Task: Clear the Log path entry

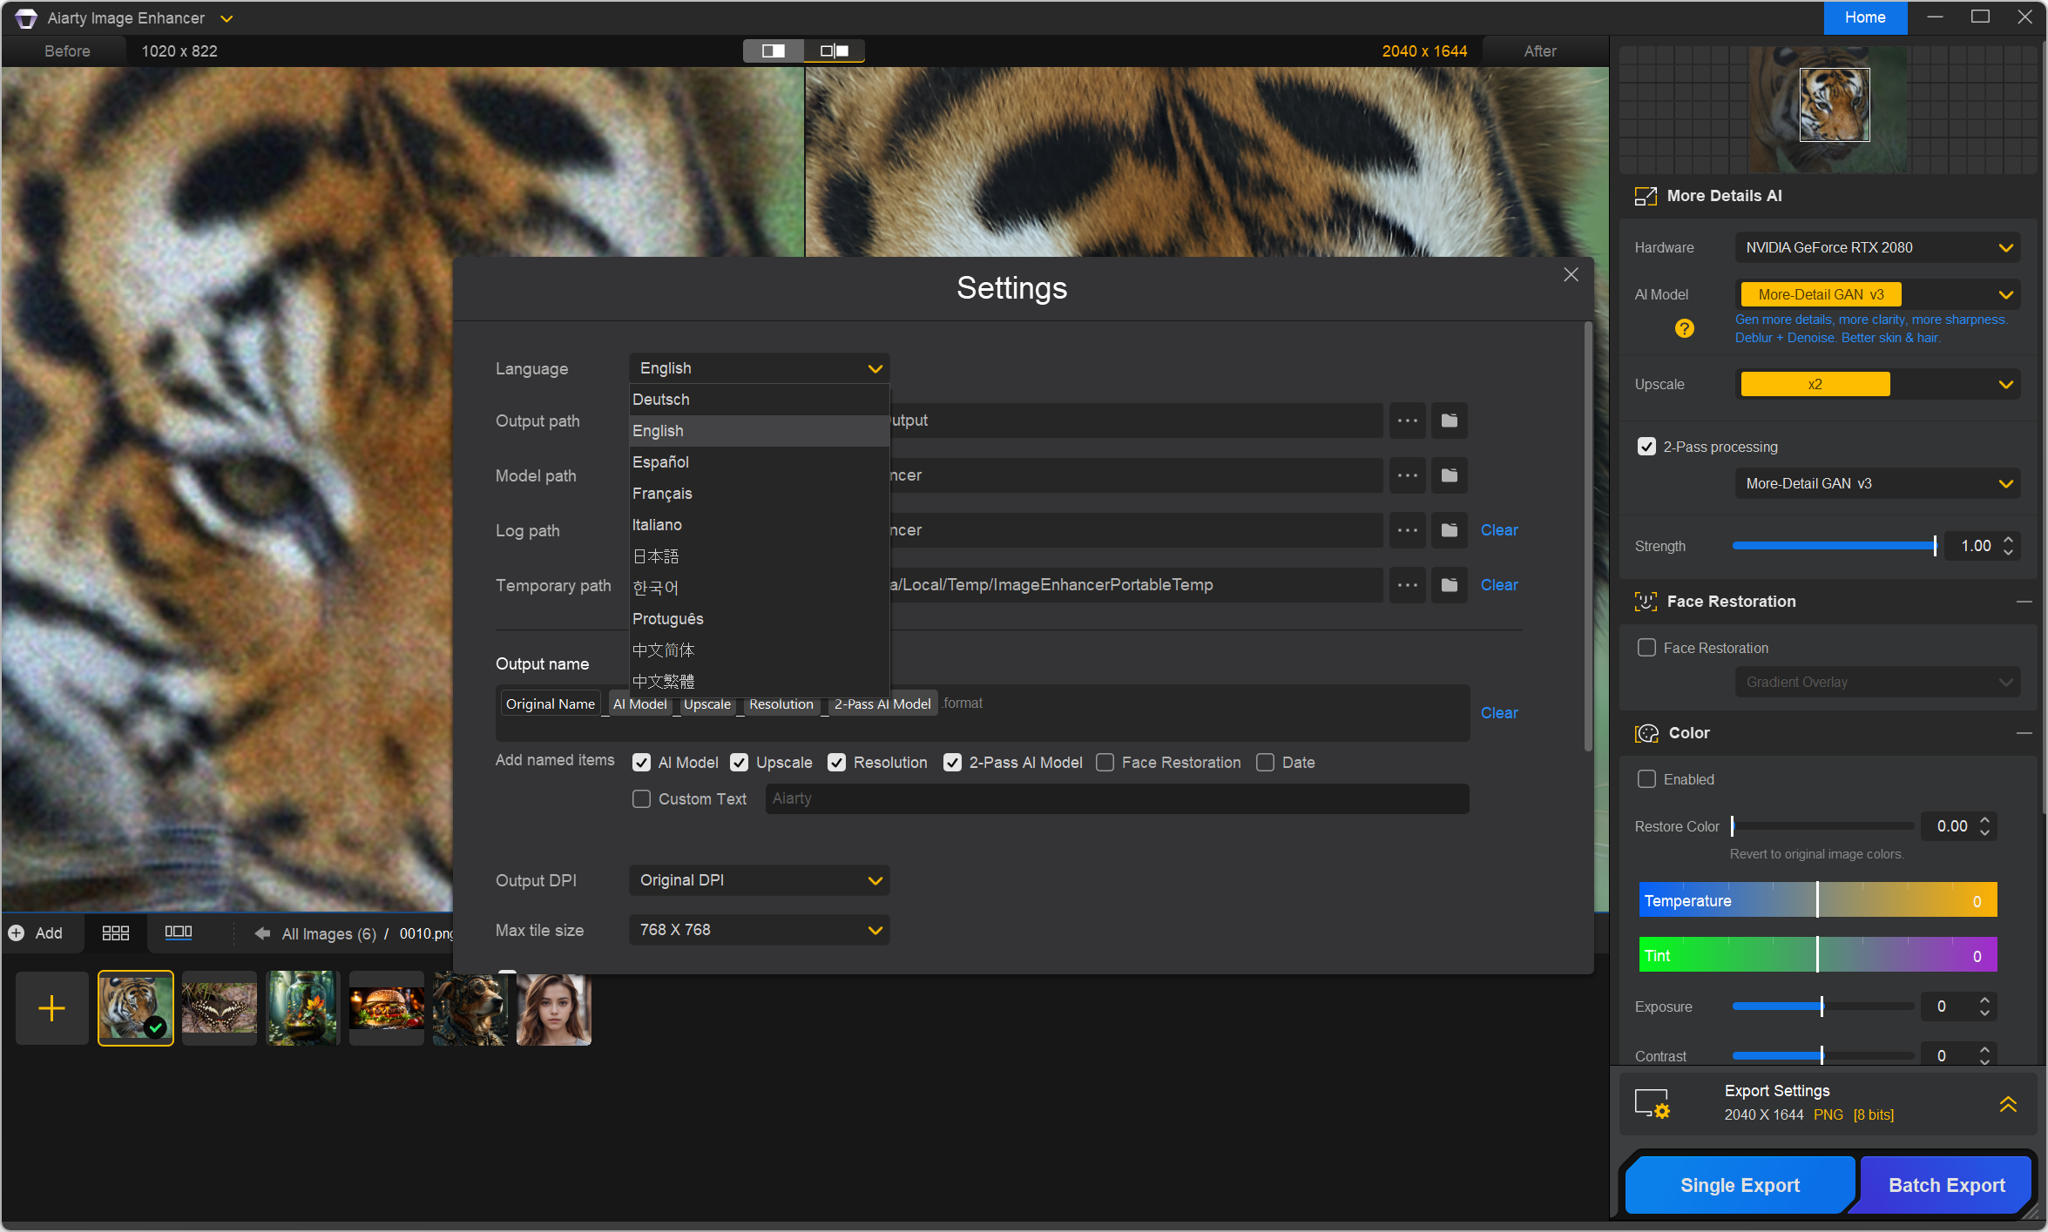Action: click(1498, 530)
